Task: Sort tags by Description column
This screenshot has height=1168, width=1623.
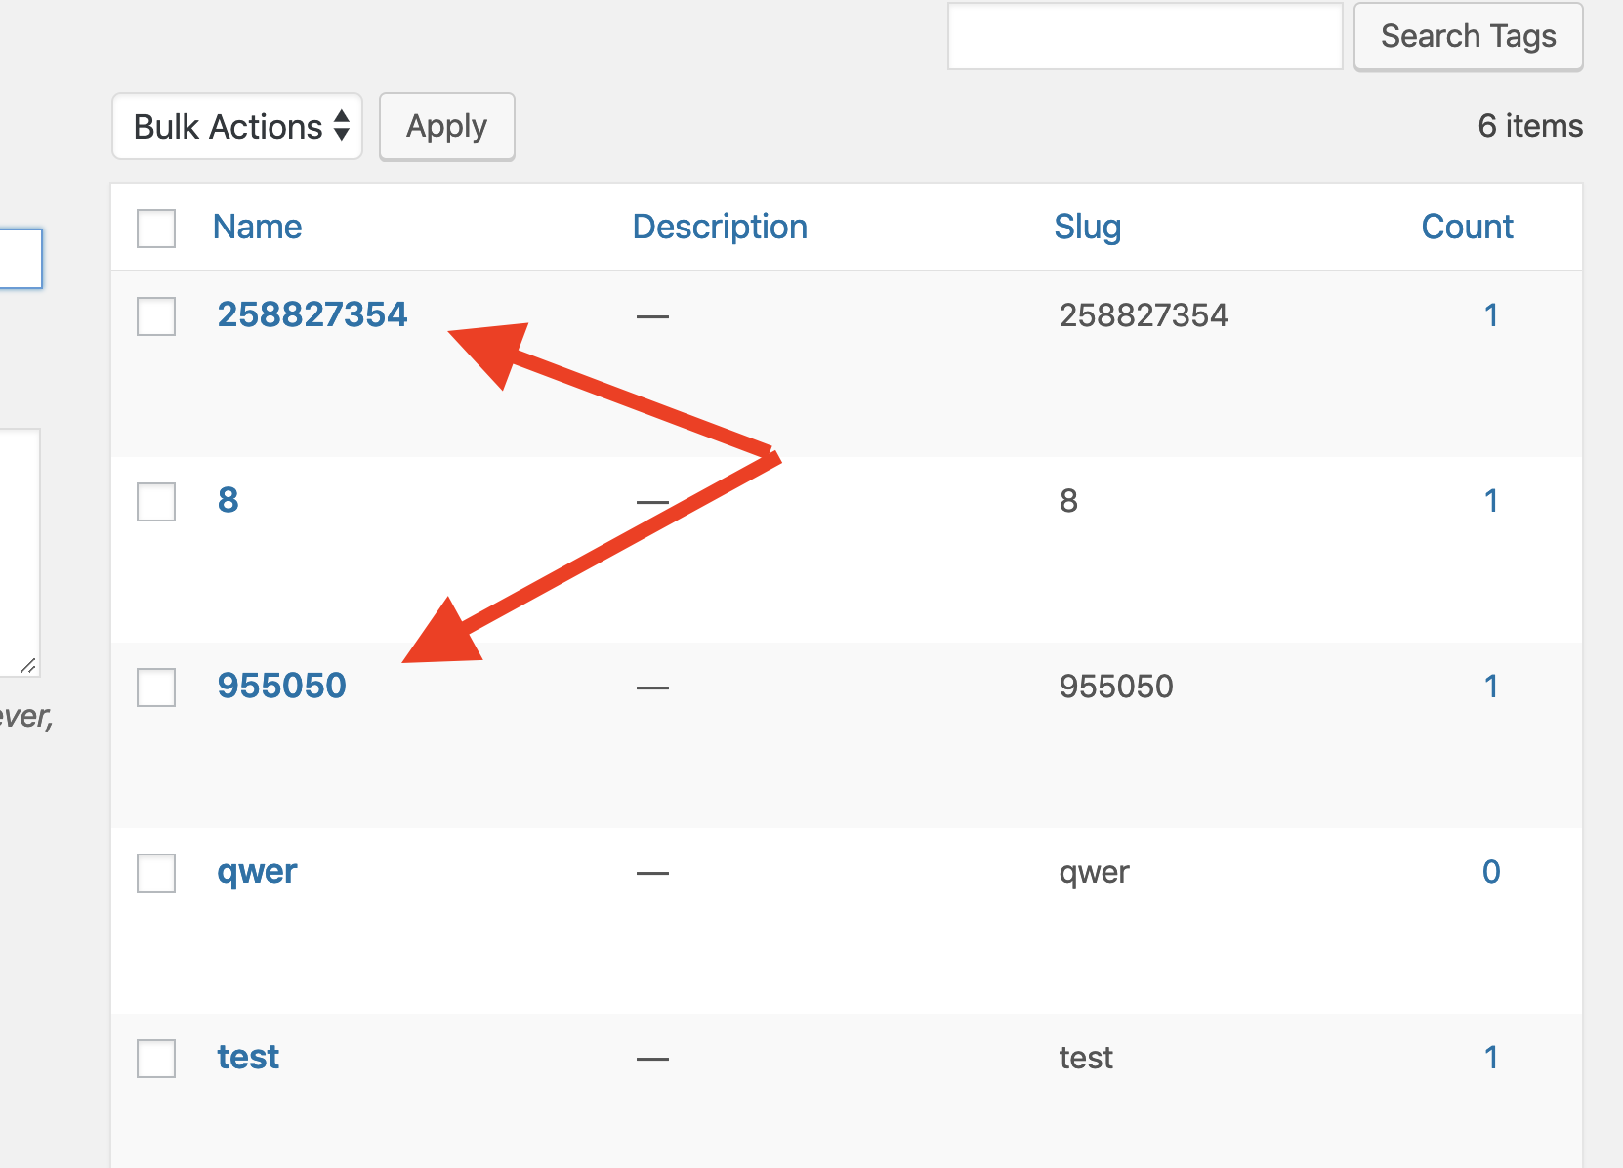Action: (x=720, y=227)
